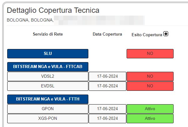Click the NO result for VDSL2
188x127 pixels.
tap(150, 76)
